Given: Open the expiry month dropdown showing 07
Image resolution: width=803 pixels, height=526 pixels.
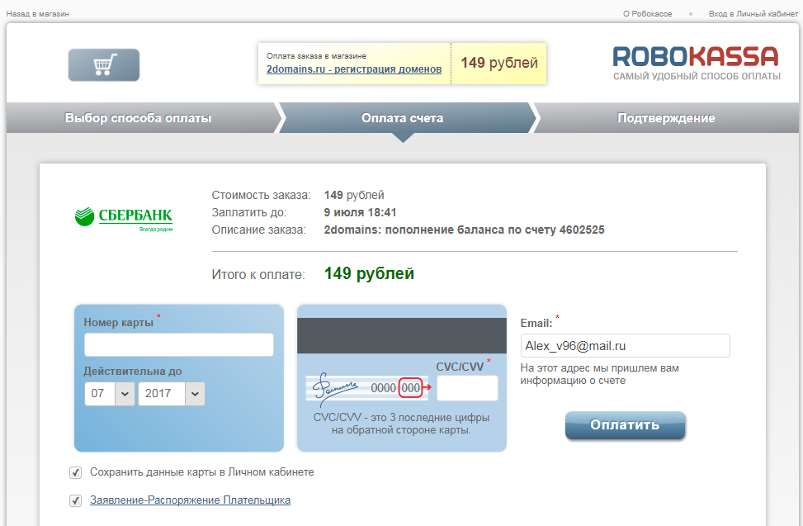Looking at the screenshot, I should [109, 394].
